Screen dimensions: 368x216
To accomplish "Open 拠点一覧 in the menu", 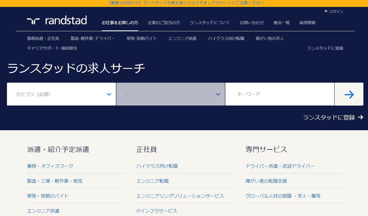I will [x=282, y=23].
